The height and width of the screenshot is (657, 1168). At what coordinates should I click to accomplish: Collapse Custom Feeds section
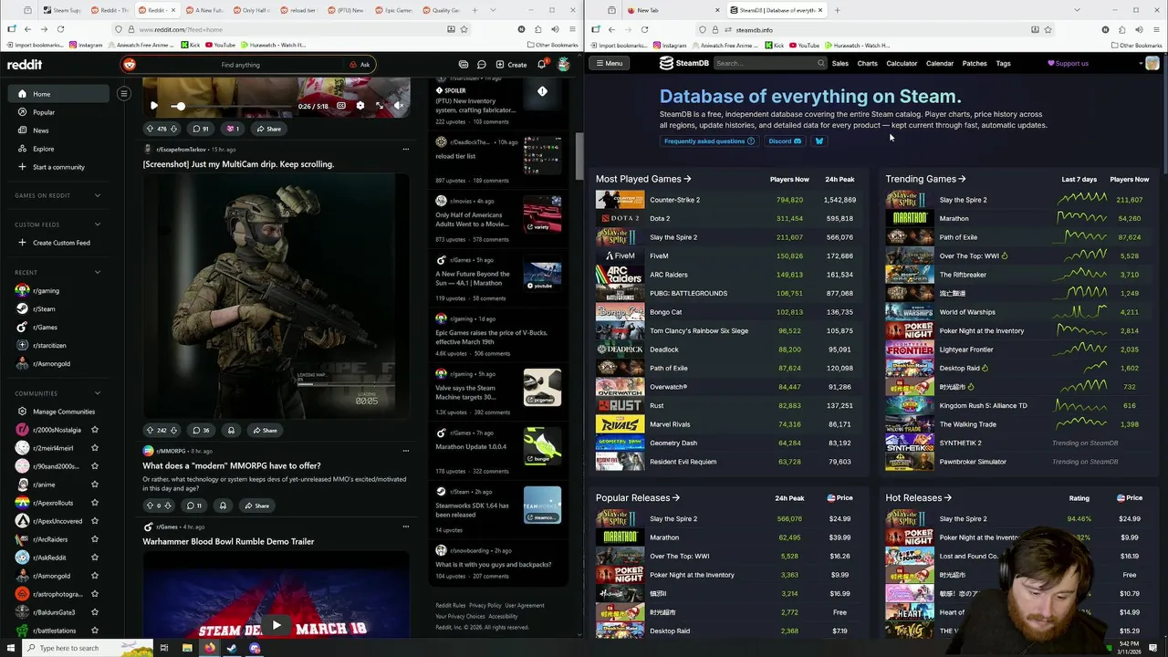[98, 224]
